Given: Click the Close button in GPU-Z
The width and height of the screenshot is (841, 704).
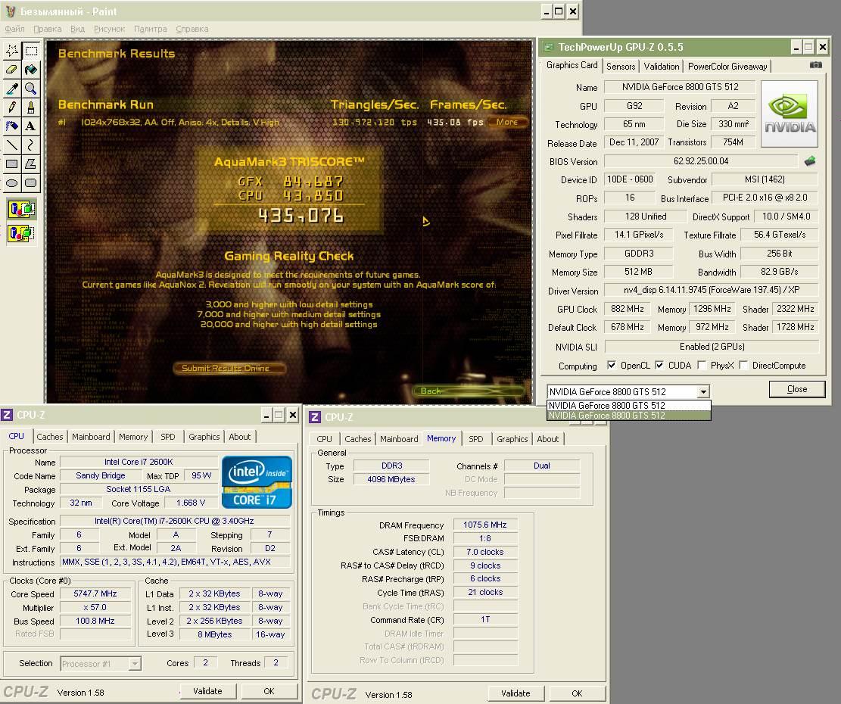Looking at the screenshot, I should click(797, 389).
